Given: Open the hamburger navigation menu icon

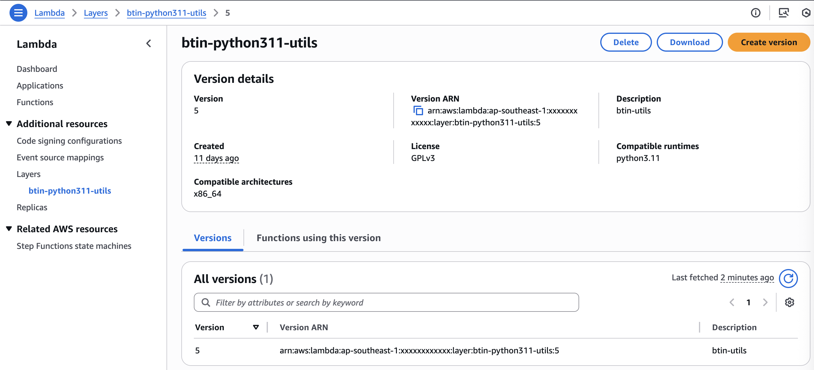Looking at the screenshot, I should tap(18, 13).
